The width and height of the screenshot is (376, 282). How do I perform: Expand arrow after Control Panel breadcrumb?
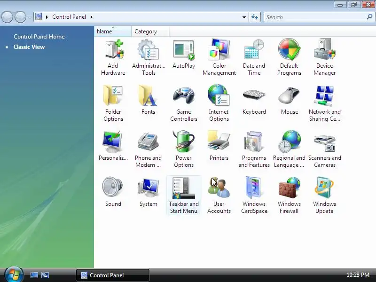pos(91,17)
